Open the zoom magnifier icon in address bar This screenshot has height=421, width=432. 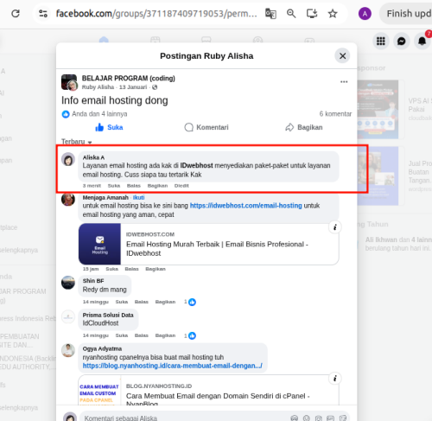point(291,14)
